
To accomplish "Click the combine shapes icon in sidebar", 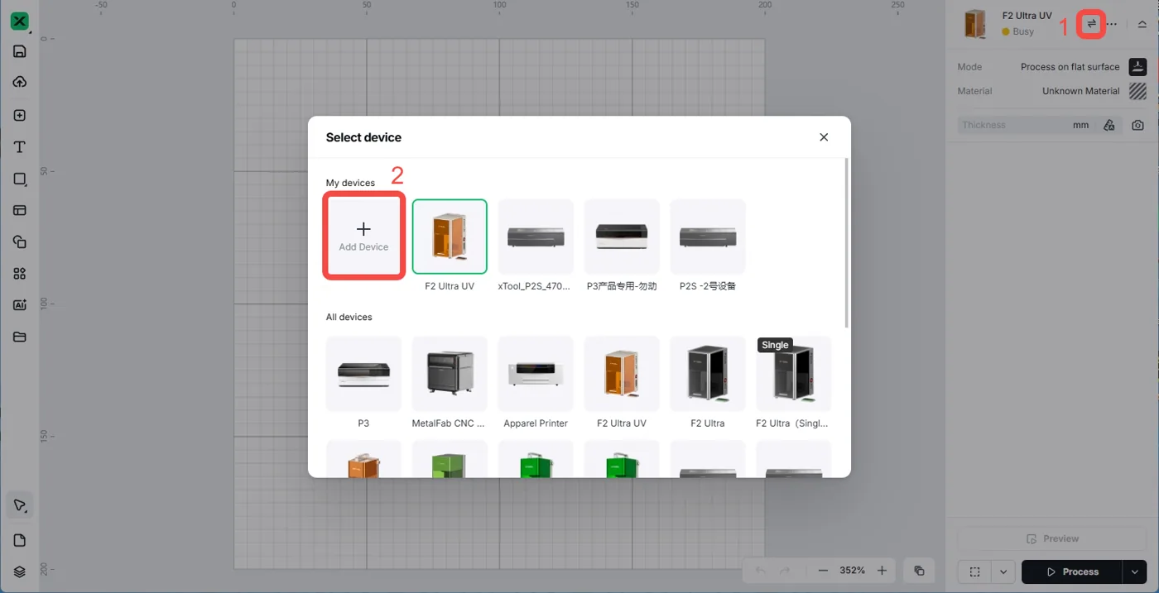I will [20, 242].
